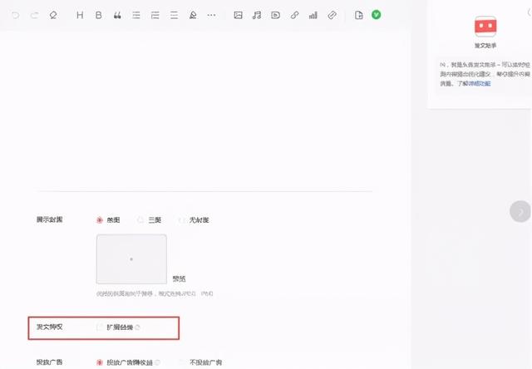Expand side panel with round arrow button

[x=520, y=211]
